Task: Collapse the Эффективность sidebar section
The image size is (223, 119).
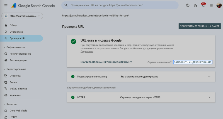Action: click(x=4, y=47)
